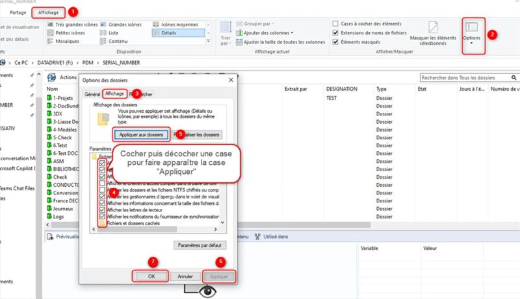Image resolution: width=520 pixels, height=299 pixels.
Task: Click the Paramètres par défaut button
Action: (200, 245)
